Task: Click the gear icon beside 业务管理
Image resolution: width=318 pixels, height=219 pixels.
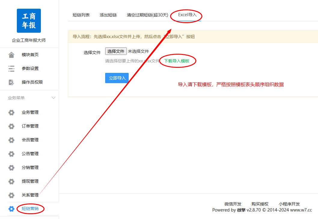Action: click(11, 112)
